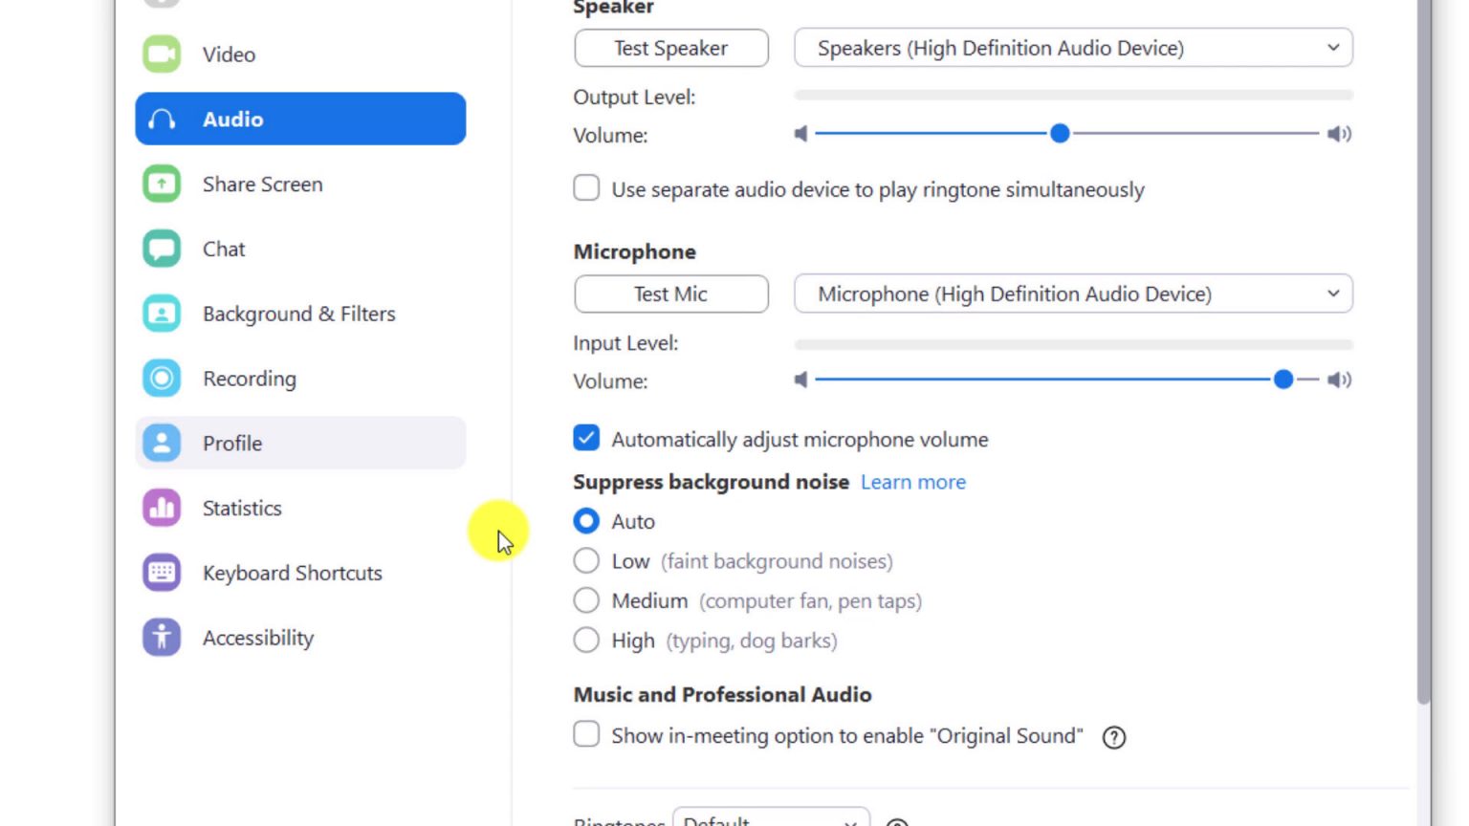This screenshot has height=826, width=1469.
Task: Open Keyboard Shortcuts settings
Action: click(x=292, y=573)
